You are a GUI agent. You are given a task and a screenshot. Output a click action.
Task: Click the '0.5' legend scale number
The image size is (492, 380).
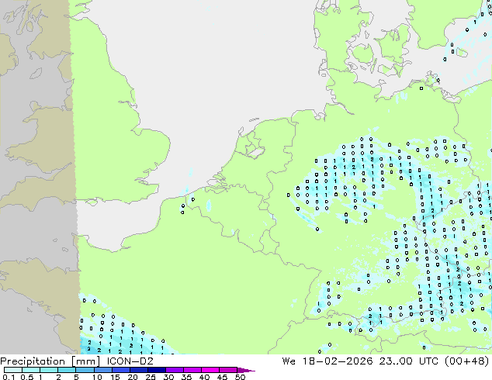(x=27, y=377)
